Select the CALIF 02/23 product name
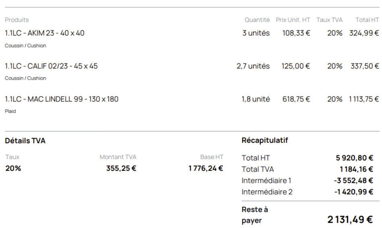Viewport: 382px width, 228px height. pos(51,66)
